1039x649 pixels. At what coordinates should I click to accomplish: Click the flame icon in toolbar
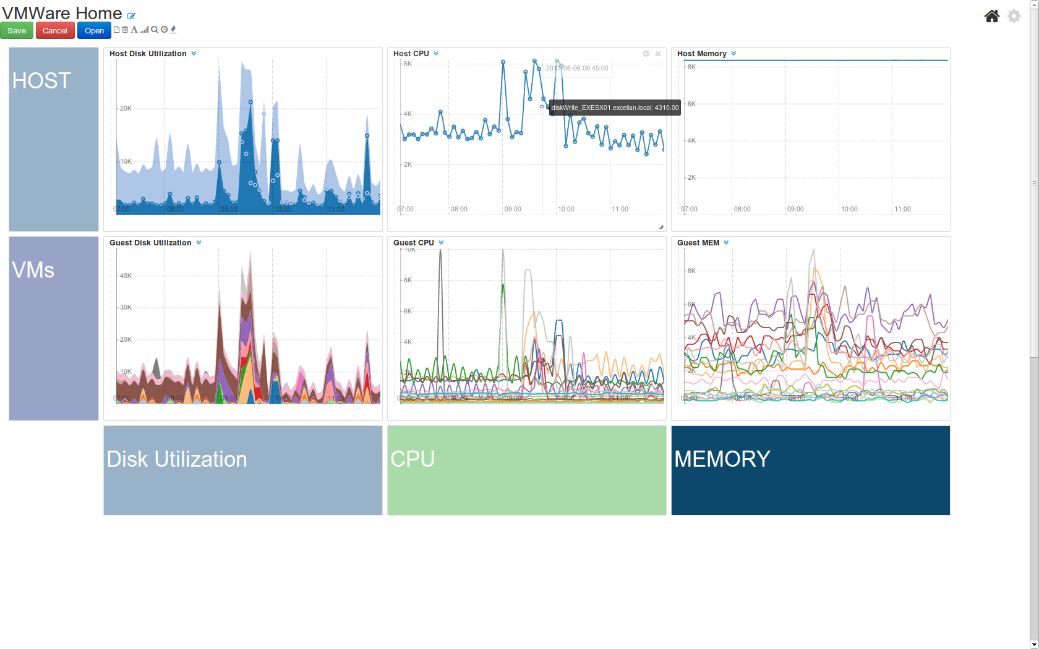click(173, 30)
